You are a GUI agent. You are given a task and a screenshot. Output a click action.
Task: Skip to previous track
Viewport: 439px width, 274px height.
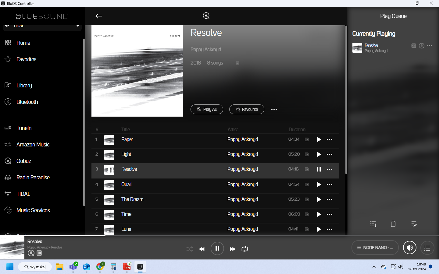coord(202,249)
